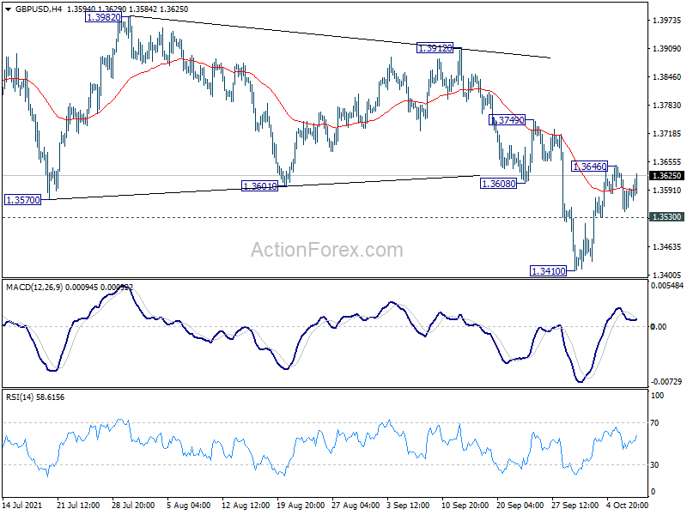Click the RSI 30 level label
The width and height of the screenshot is (687, 515).
coord(654,465)
